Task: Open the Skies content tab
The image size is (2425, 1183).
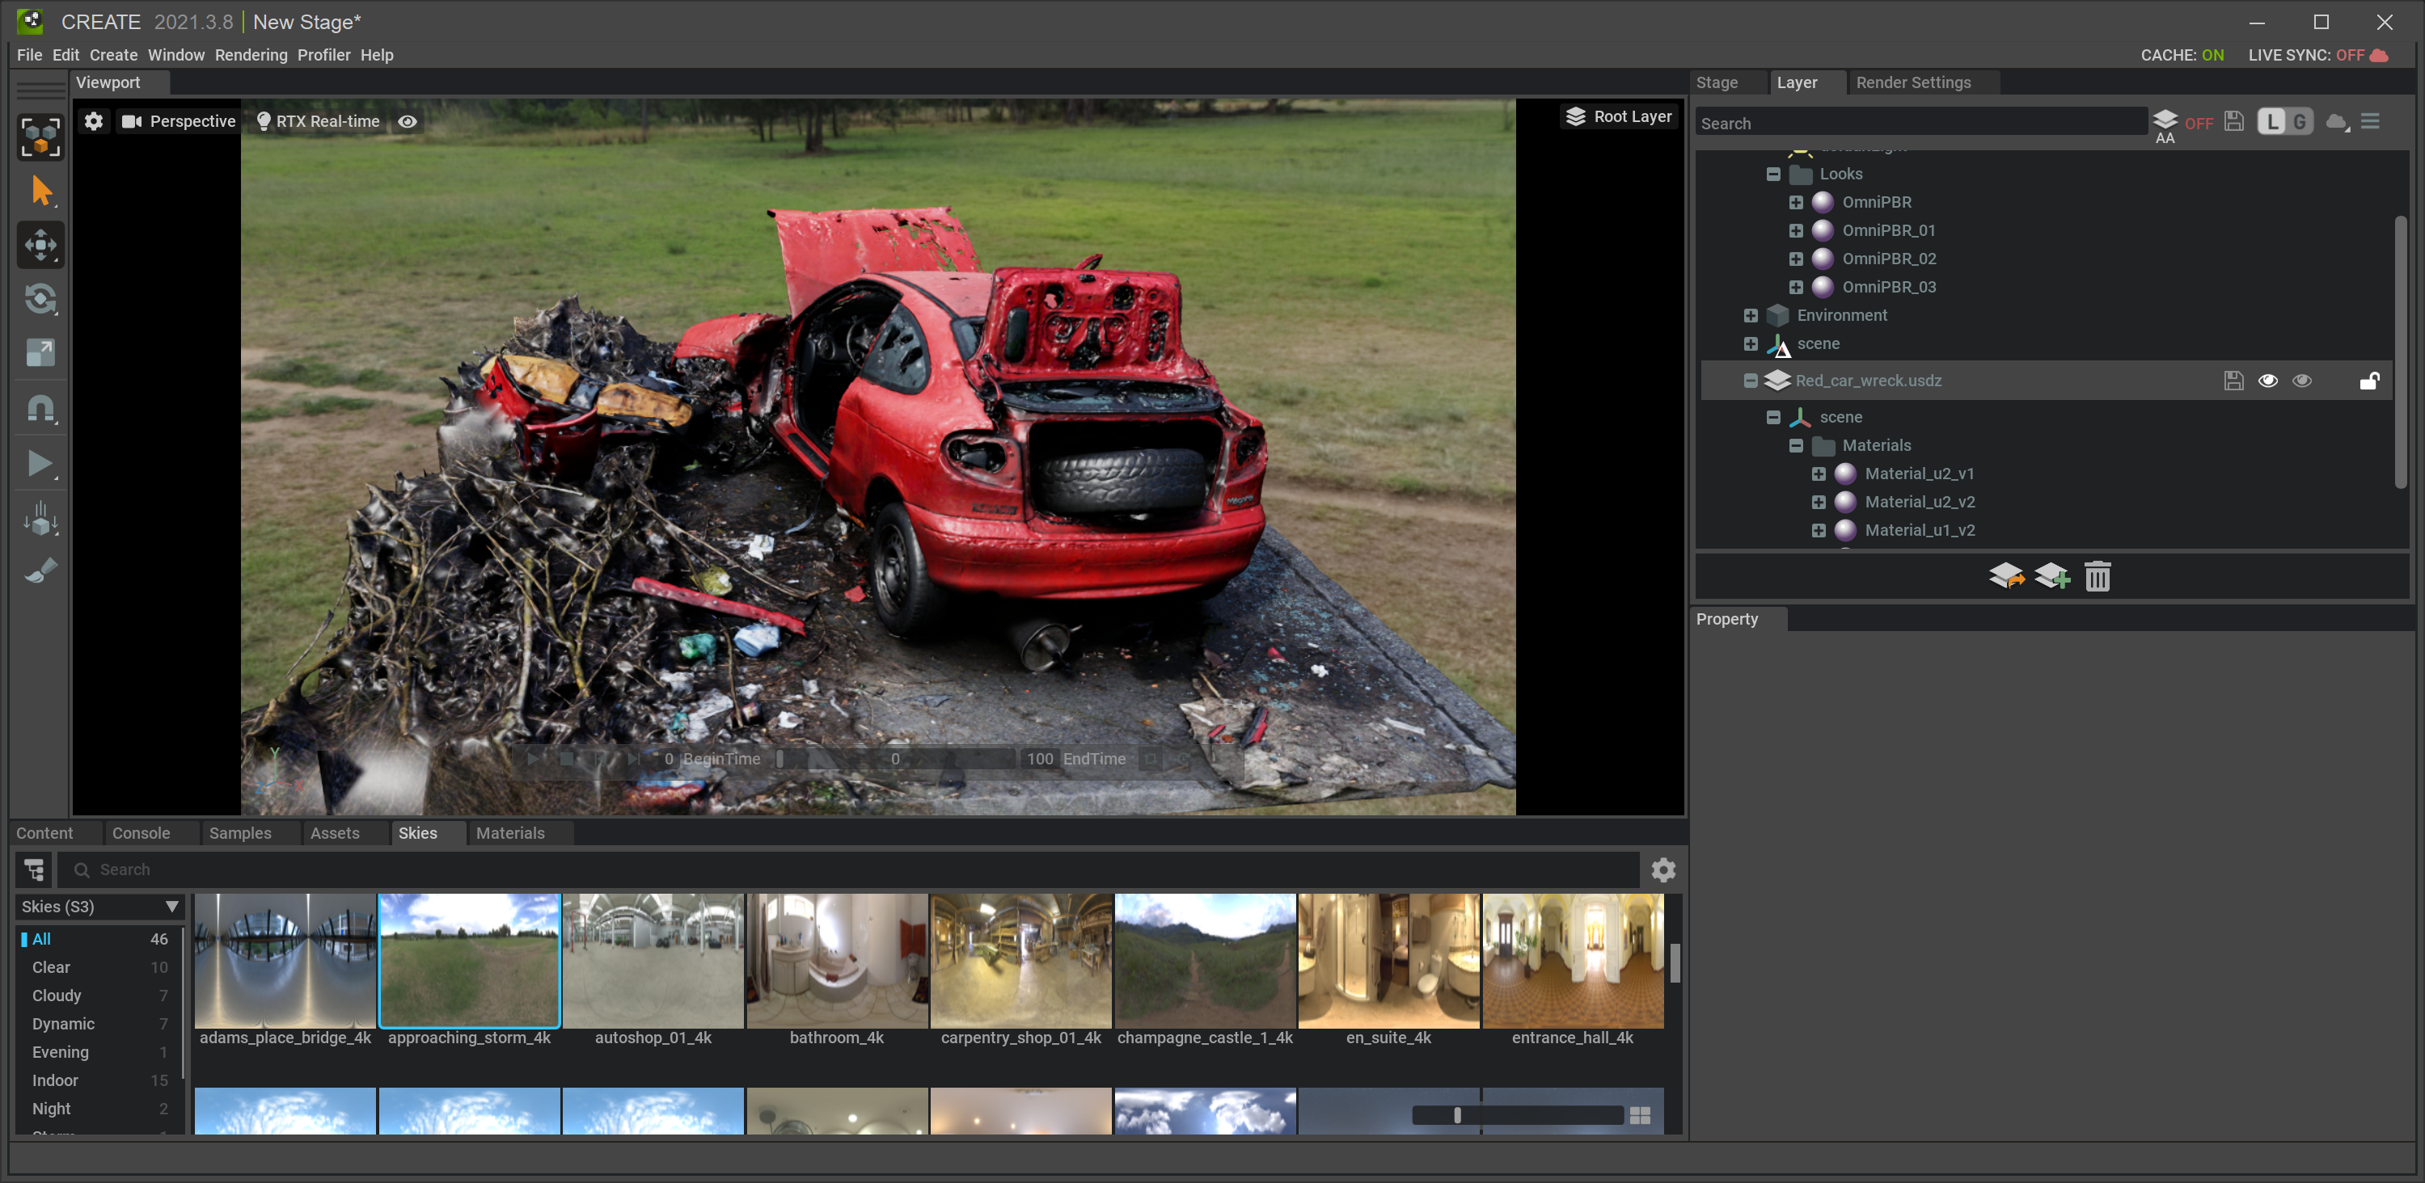Action: pos(416,832)
